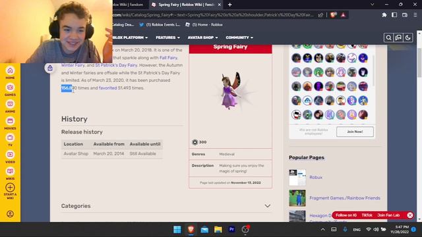Open Roblox Events Twitter bookmark
Screen dimensions: 422x237
[x=160, y=25]
